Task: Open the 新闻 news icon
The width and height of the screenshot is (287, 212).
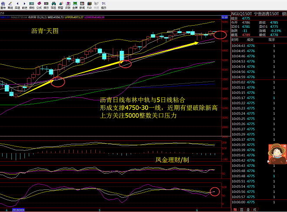Action: pyautogui.click(x=82, y=5)
